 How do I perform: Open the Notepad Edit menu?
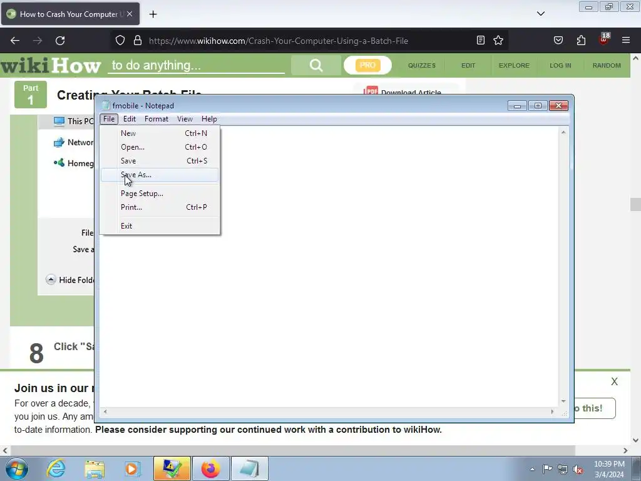[129, 119]
